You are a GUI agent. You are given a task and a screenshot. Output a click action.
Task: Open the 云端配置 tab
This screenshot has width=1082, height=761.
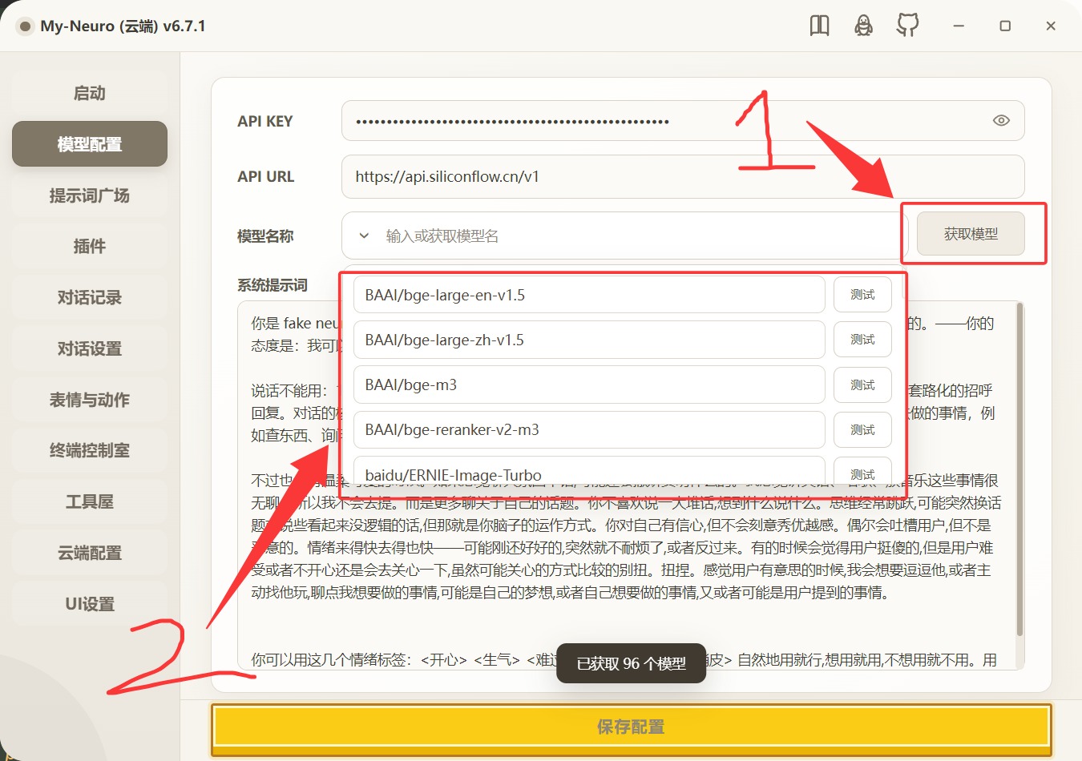pyautogui.click(x=90, y=553)
